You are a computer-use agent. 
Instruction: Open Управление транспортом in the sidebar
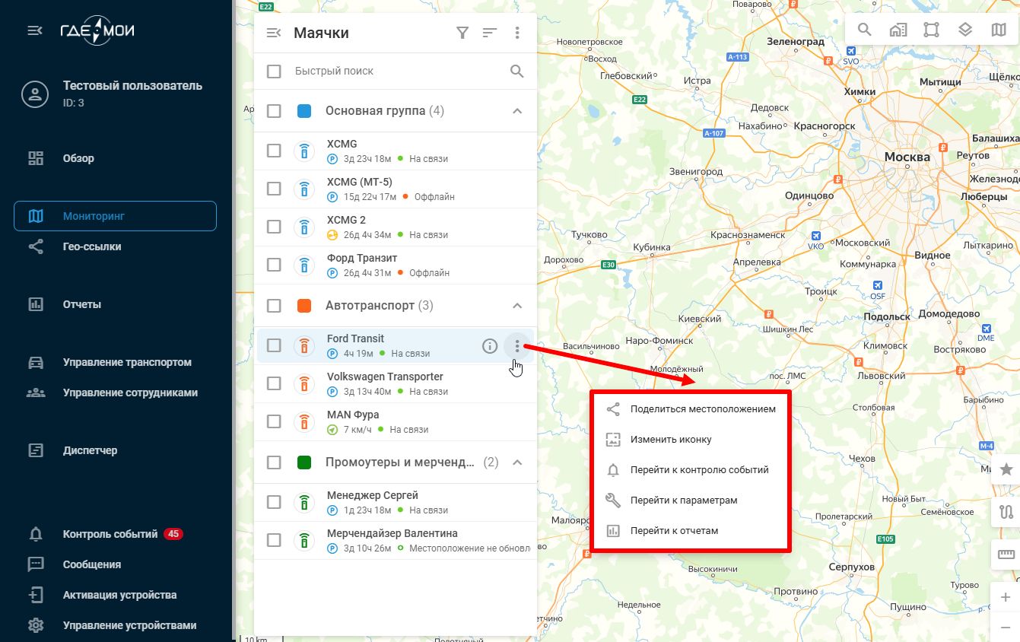[x=127, y=363]
